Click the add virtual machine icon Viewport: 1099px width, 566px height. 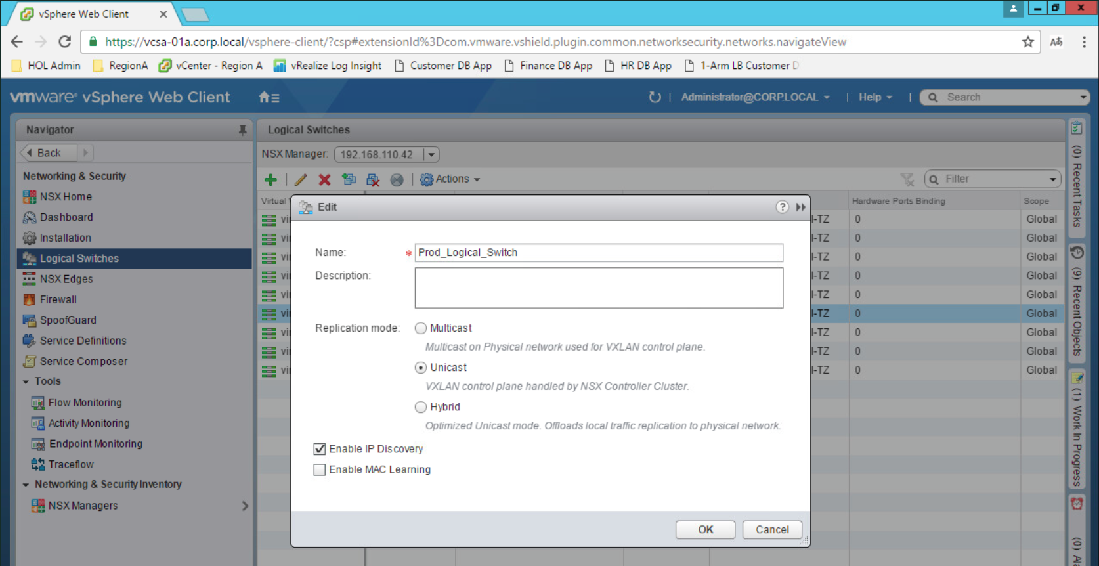[349, 179]
